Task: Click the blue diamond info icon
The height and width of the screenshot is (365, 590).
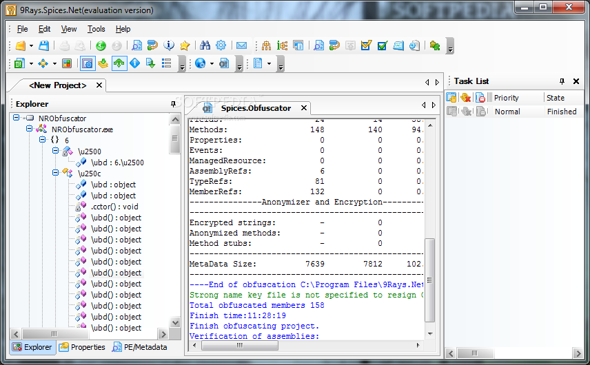Action: pyautogui.click(x=134, y=63)
